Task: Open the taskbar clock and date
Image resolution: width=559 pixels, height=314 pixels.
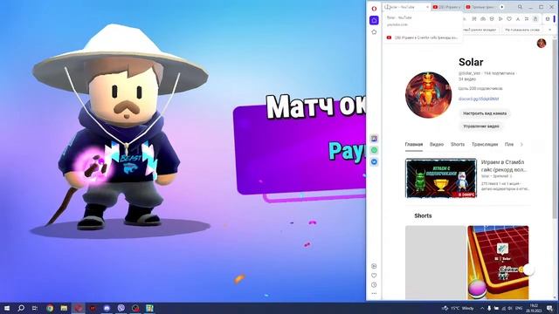Action: click(534, 308)
